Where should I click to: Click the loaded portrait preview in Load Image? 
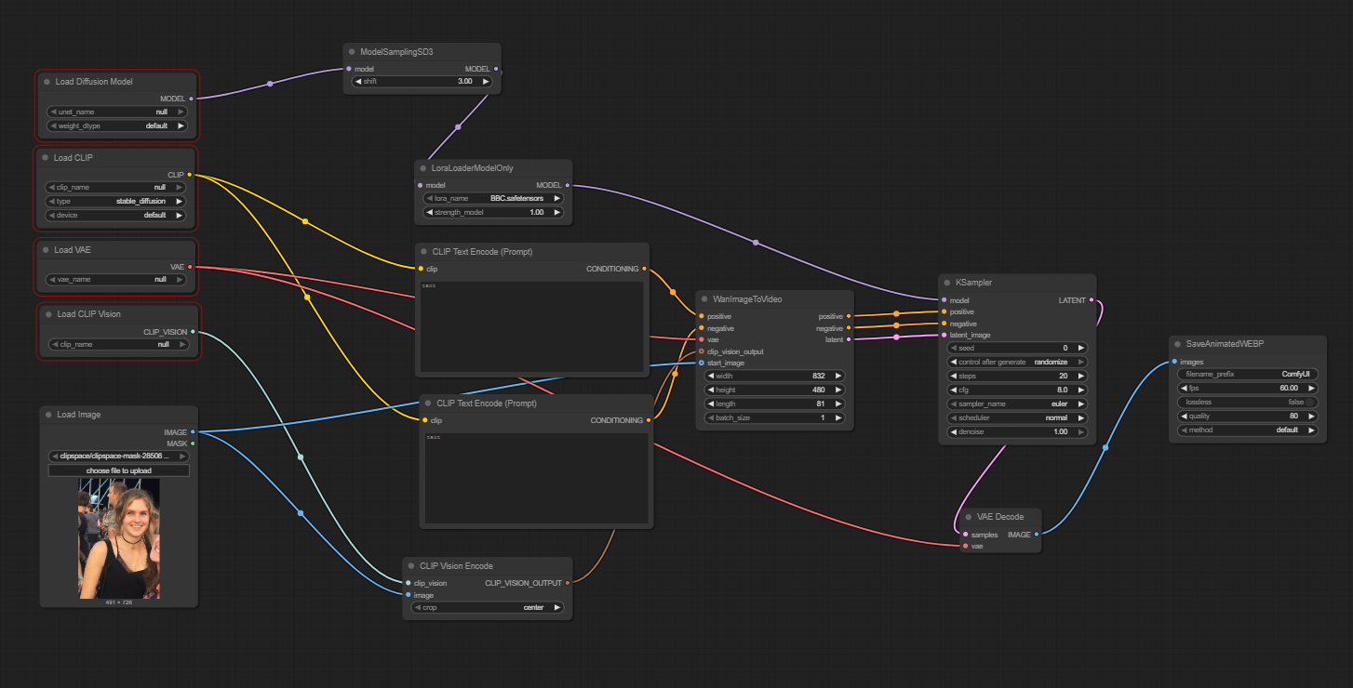point(119,538)
